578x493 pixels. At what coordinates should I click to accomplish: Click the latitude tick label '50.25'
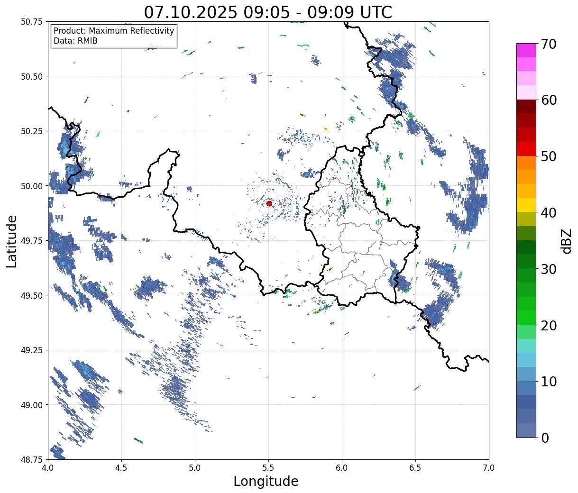tap(32, 131)
